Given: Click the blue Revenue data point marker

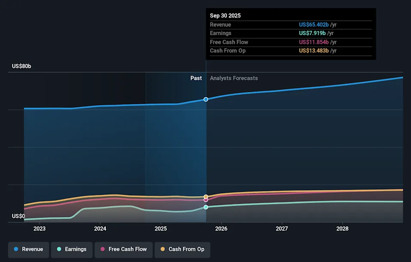Looking at the screenshot, I should [206, 99].
